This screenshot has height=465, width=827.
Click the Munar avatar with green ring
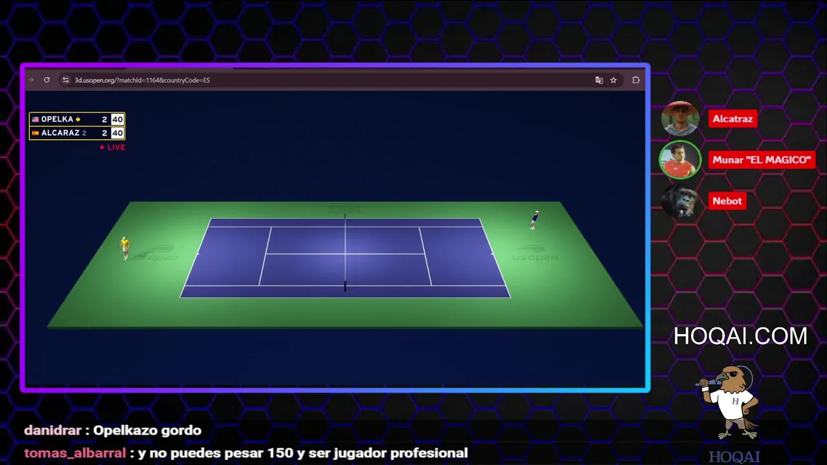680,160
